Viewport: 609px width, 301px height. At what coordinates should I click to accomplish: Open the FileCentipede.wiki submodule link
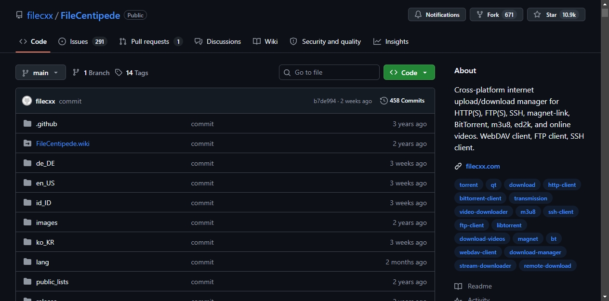click(63, 144)
